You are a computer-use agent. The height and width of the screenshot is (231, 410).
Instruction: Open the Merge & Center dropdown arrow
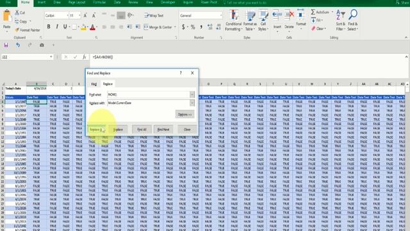[175, 27]
